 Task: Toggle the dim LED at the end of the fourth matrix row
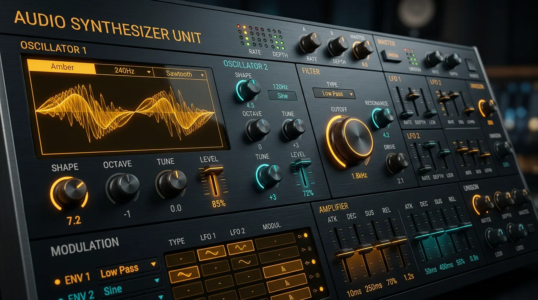[317, 275]
